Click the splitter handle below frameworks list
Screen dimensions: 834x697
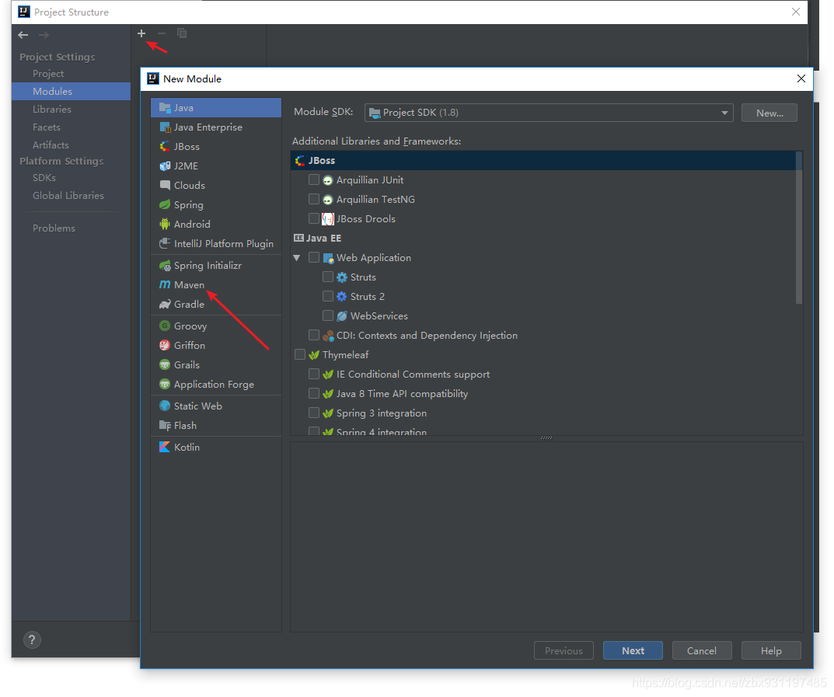(x=546, y=438)
